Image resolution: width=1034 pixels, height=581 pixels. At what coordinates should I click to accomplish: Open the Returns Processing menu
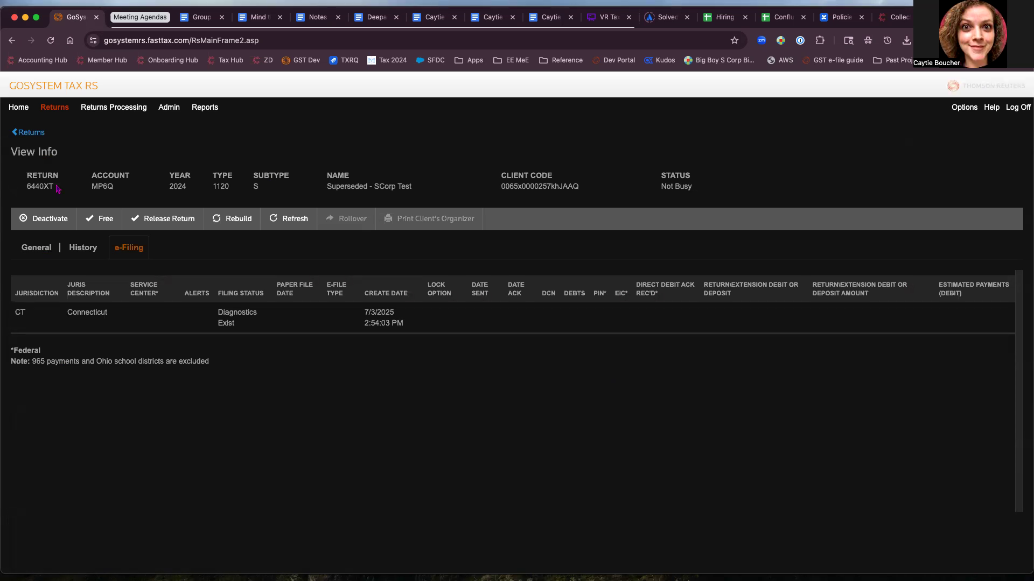(114, 107)
